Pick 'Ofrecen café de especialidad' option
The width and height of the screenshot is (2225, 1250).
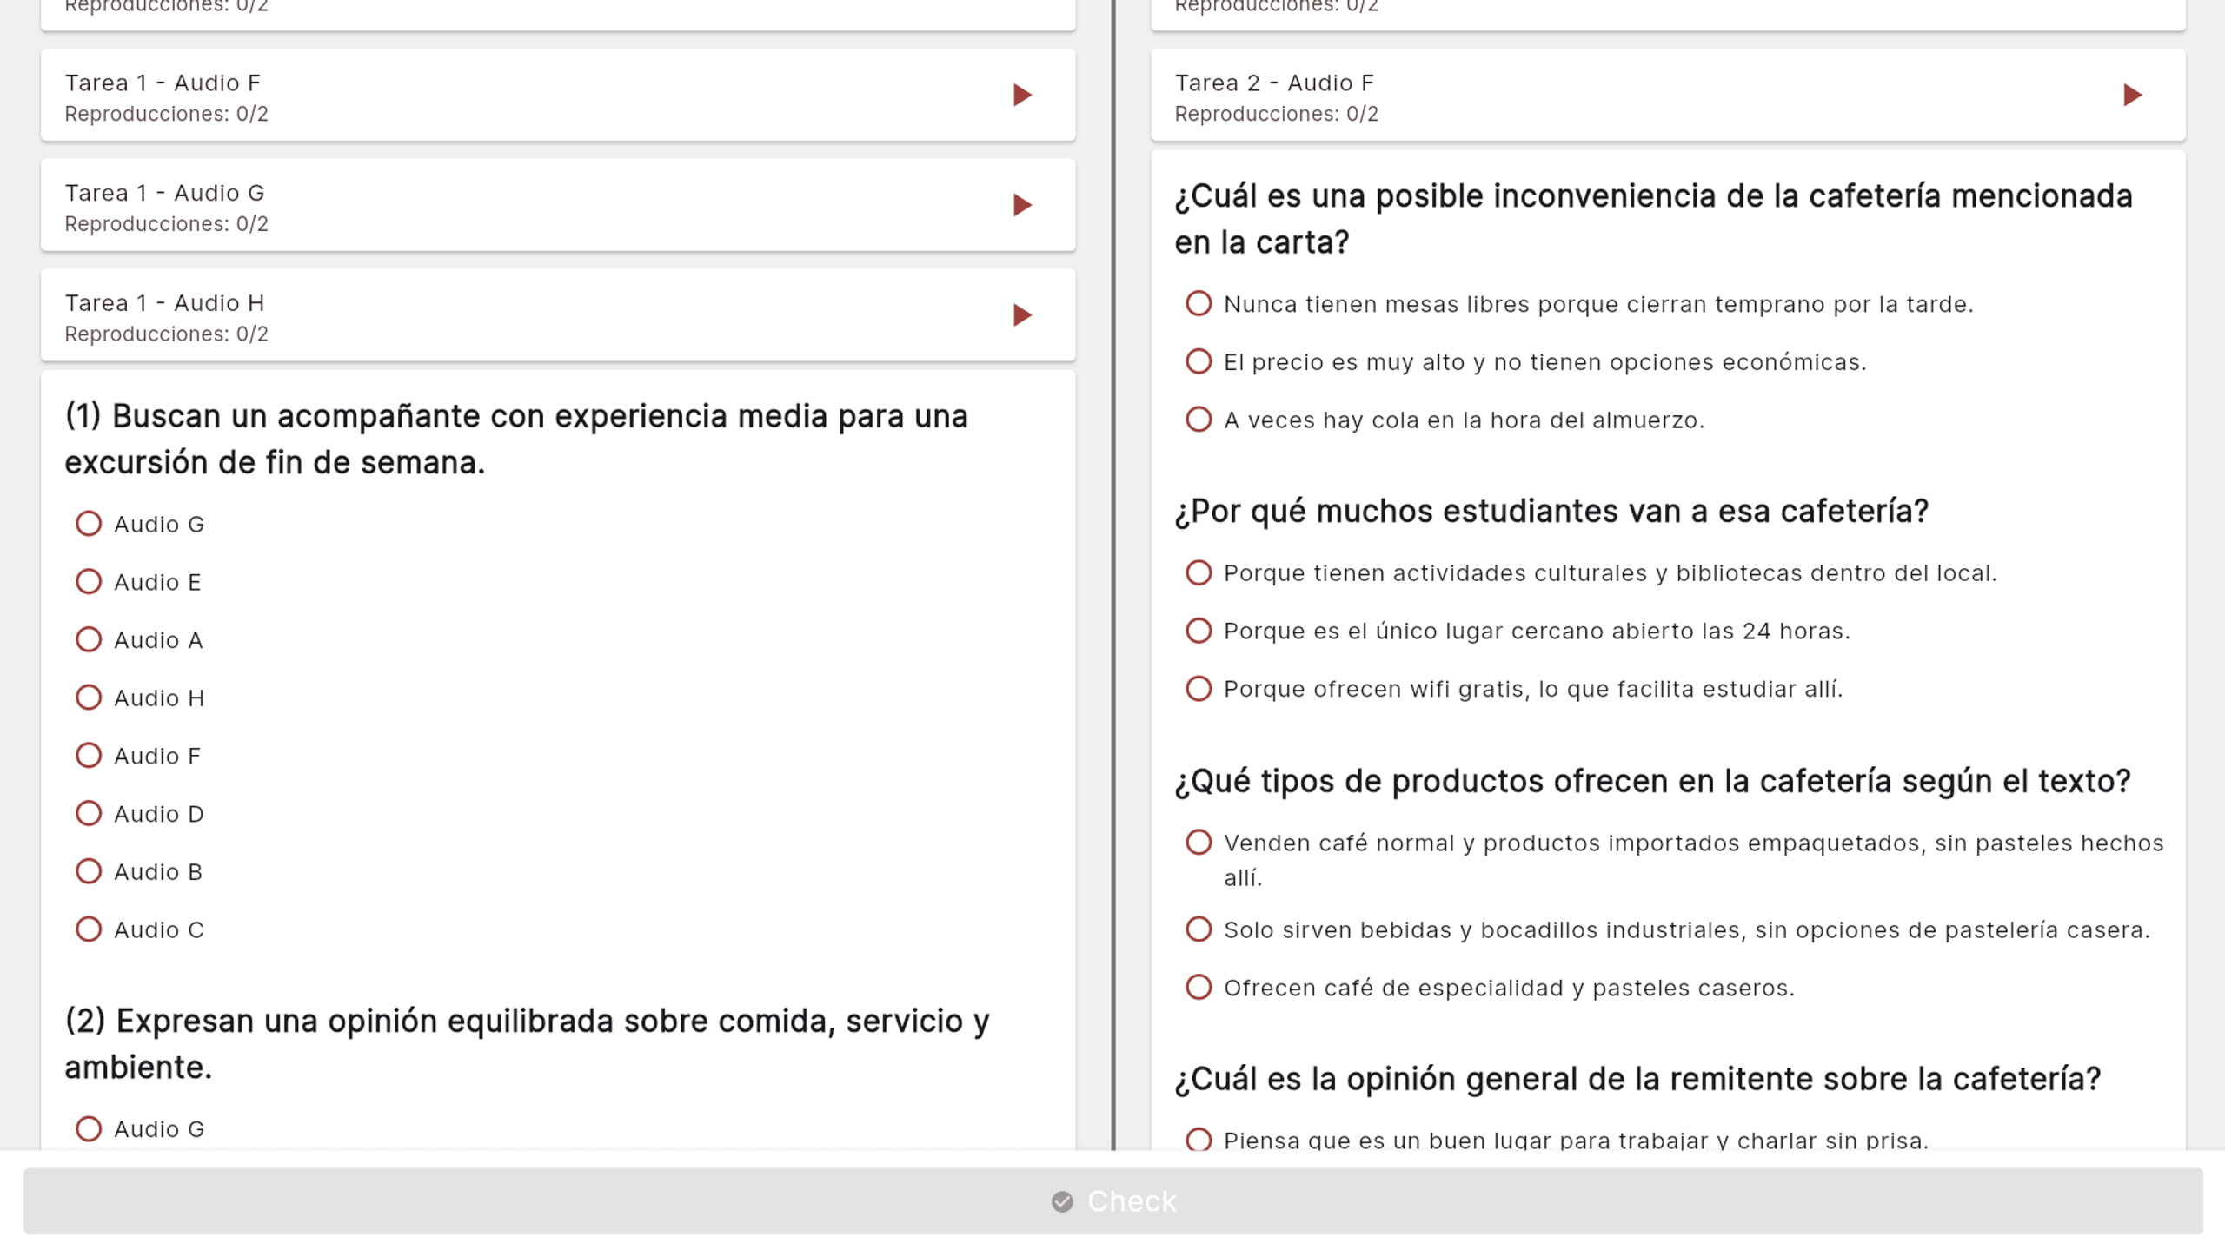point(1199,988)
